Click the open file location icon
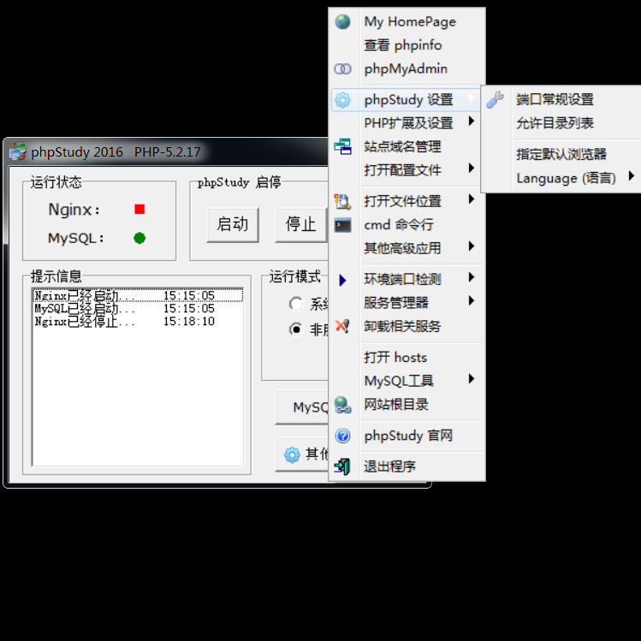 click(x=342, y=201)
